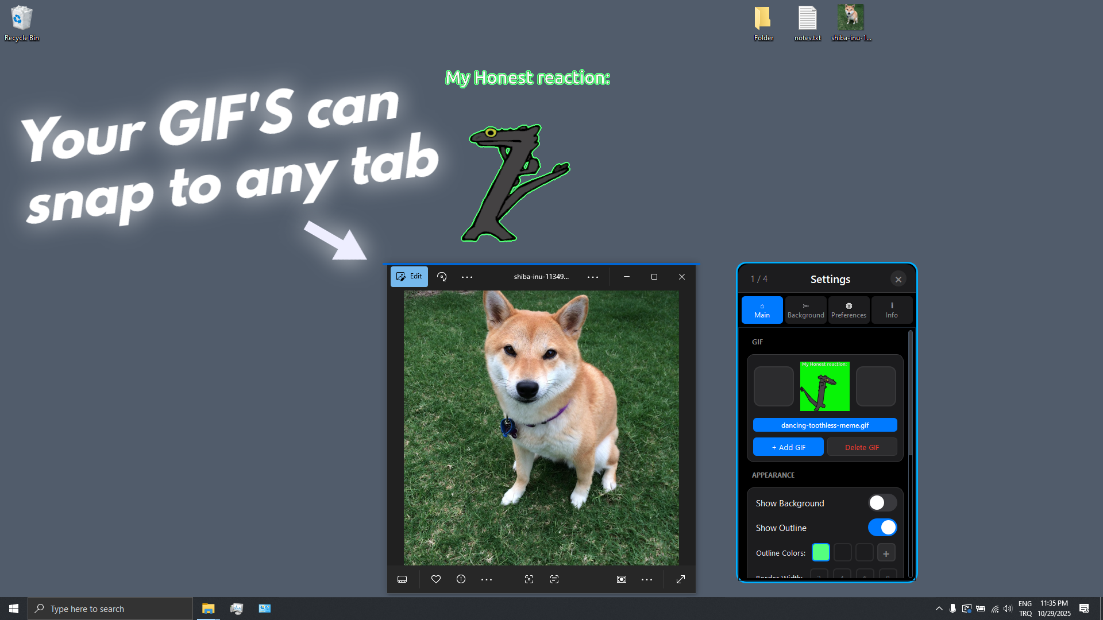Image resolution: width=1103 pixels, height=620 pixels.
Task: Open the See more menu in the photo toolbar
Action: point(487,579)
